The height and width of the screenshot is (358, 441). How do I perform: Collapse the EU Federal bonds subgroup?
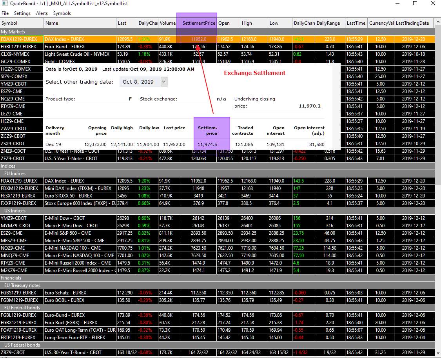[x=218, y=308]
